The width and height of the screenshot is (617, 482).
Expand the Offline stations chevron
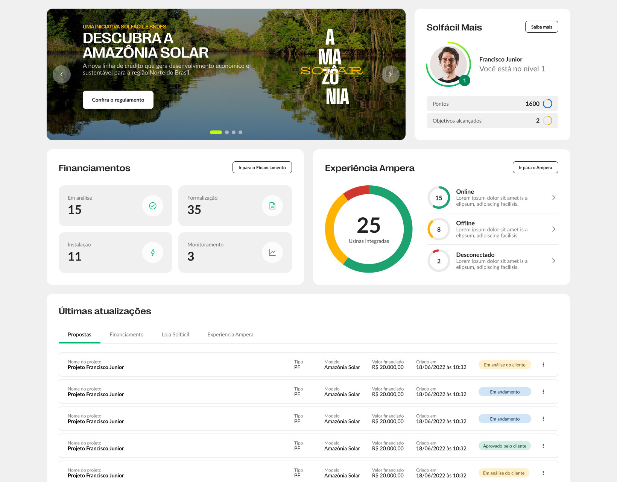553,229
